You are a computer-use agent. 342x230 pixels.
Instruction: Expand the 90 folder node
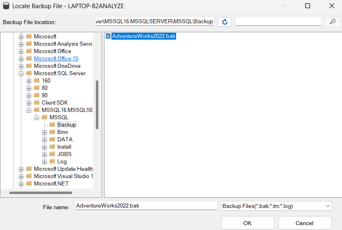(x=29, y=96)
